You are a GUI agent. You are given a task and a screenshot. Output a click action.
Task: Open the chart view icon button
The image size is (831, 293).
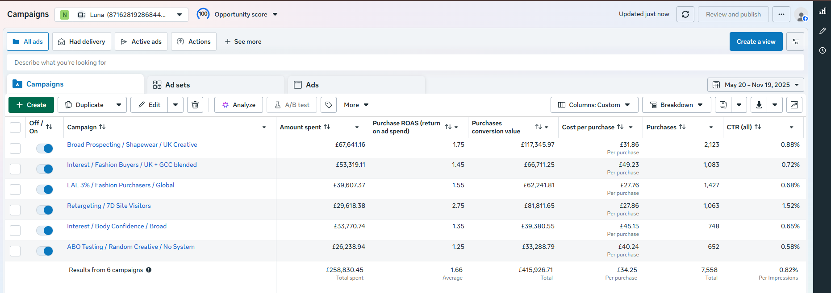tap(794, 105)
